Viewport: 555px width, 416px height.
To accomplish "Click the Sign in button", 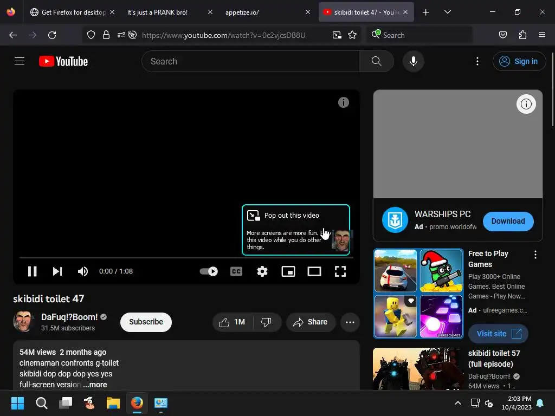I will click(x=519, y=61).
